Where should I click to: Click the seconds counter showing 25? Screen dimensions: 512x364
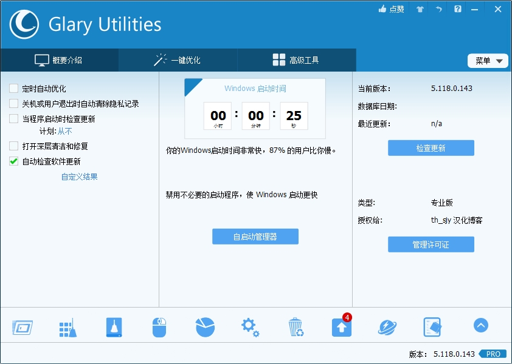[x=294, y=116]
